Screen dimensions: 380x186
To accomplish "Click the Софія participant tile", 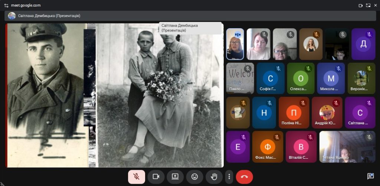I will tap(270, 78).
